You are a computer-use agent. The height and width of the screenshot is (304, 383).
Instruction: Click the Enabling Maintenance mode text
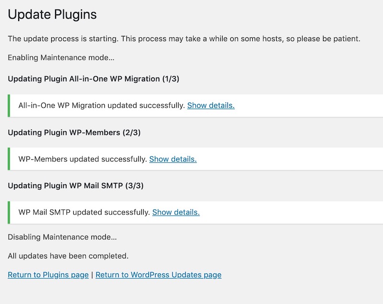[x=61, y=57]
